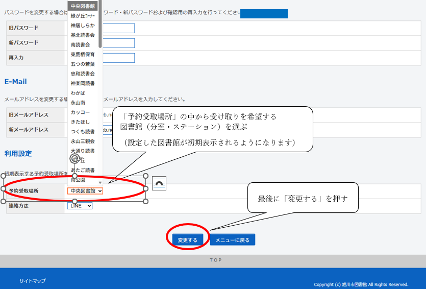Expand the 連絡方法 dropdown set to LINE
This screenshot has width=426, height=289.
80,206
